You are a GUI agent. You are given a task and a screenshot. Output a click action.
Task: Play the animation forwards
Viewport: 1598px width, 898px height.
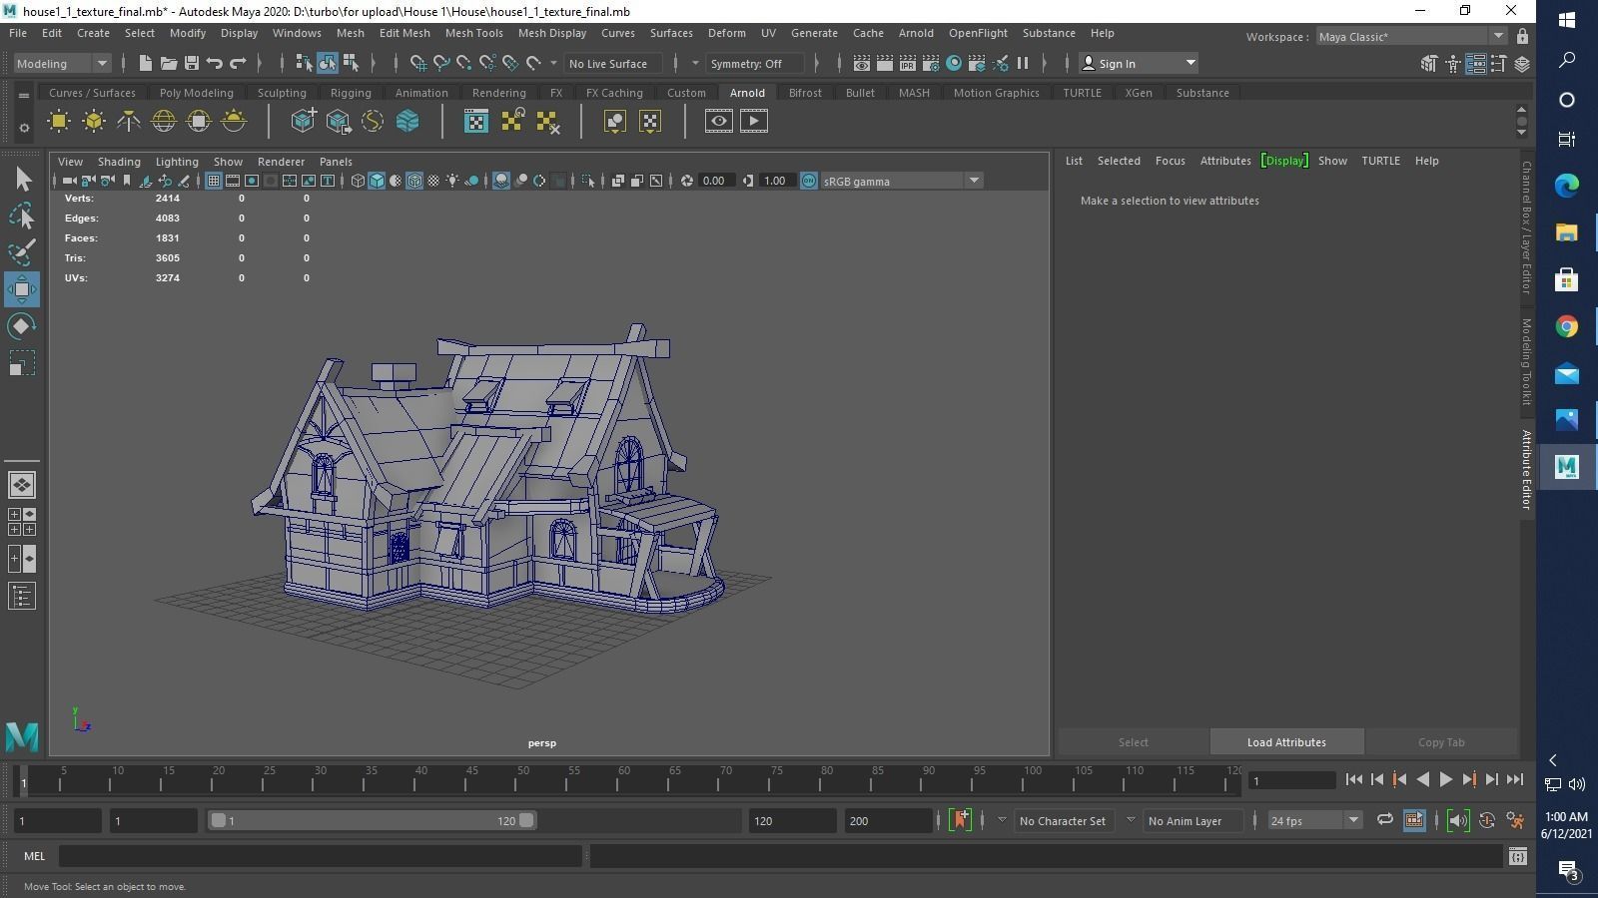[x=1445, y=780]
